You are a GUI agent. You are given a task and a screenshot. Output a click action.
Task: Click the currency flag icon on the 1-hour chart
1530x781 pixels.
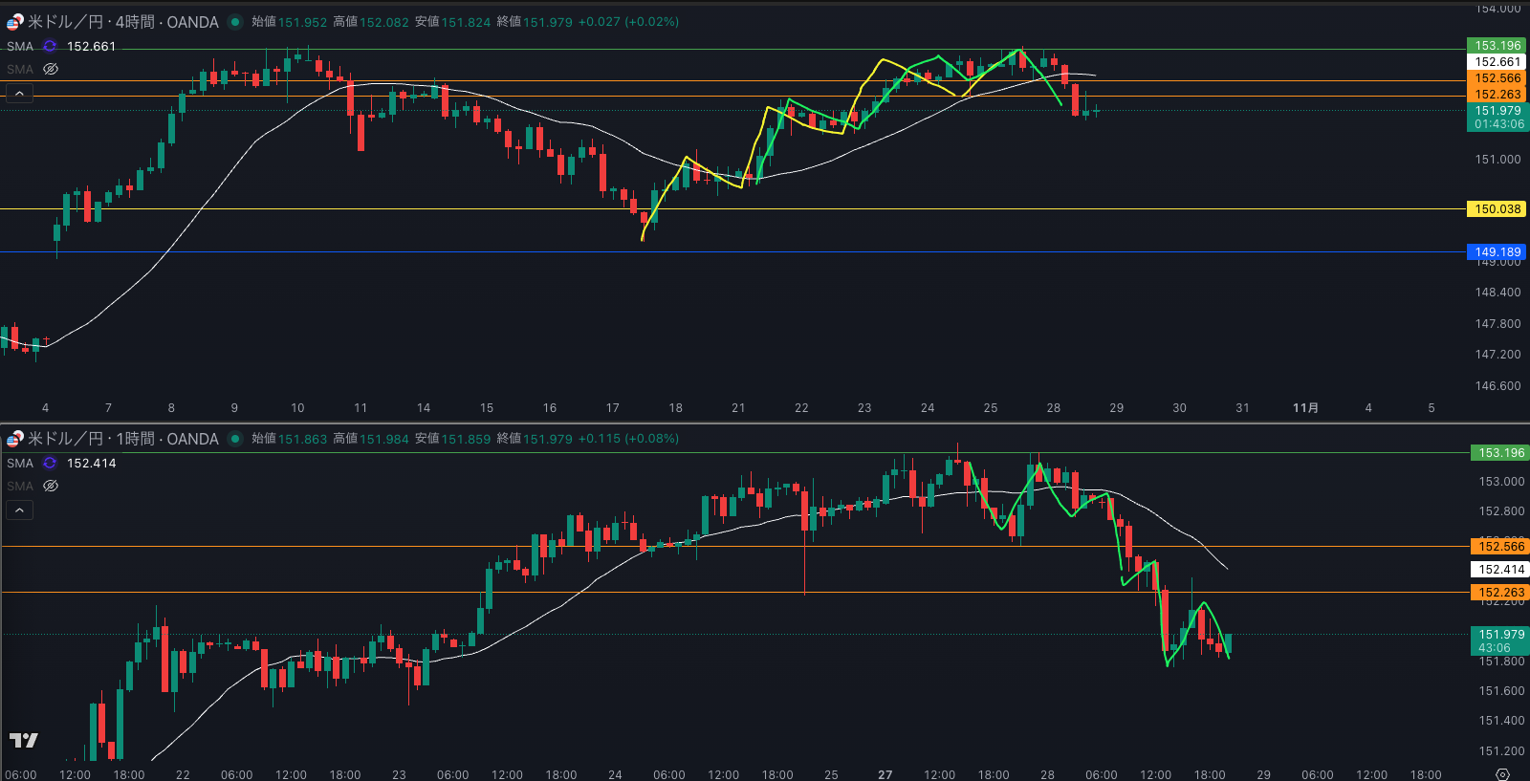coord(14,439)
